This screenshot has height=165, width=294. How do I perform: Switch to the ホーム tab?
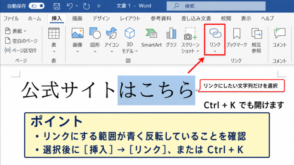pyautogui.click(x=34, y=18)
